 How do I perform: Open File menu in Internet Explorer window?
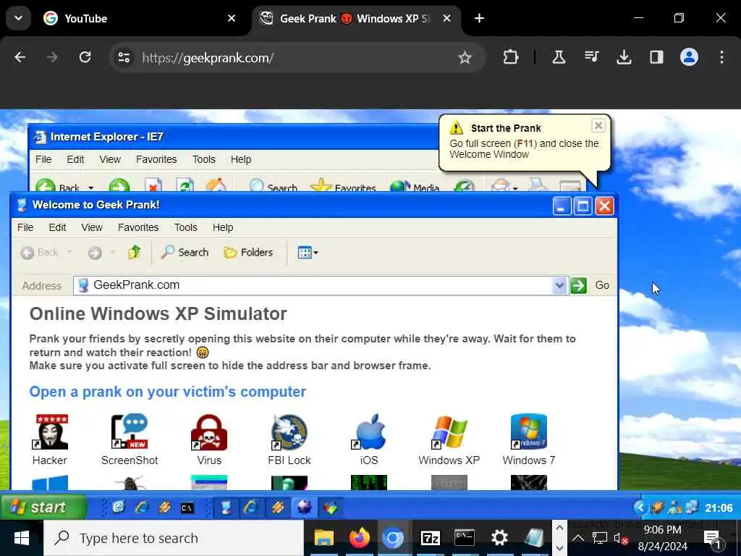[43, 159]
